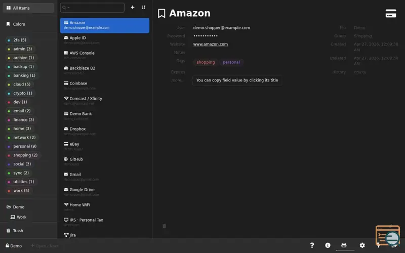405x253 pixels.
Task: Filter by the work (5) tag
Action: (19, 191)
